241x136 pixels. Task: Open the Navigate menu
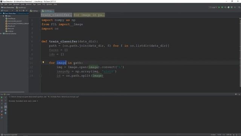tap(16, 4)
